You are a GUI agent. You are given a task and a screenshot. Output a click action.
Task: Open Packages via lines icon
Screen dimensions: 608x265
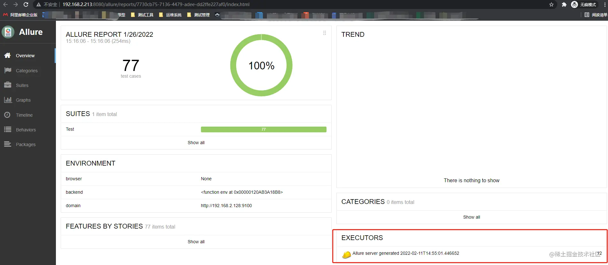pyautogui.click(x=8, y=144)
